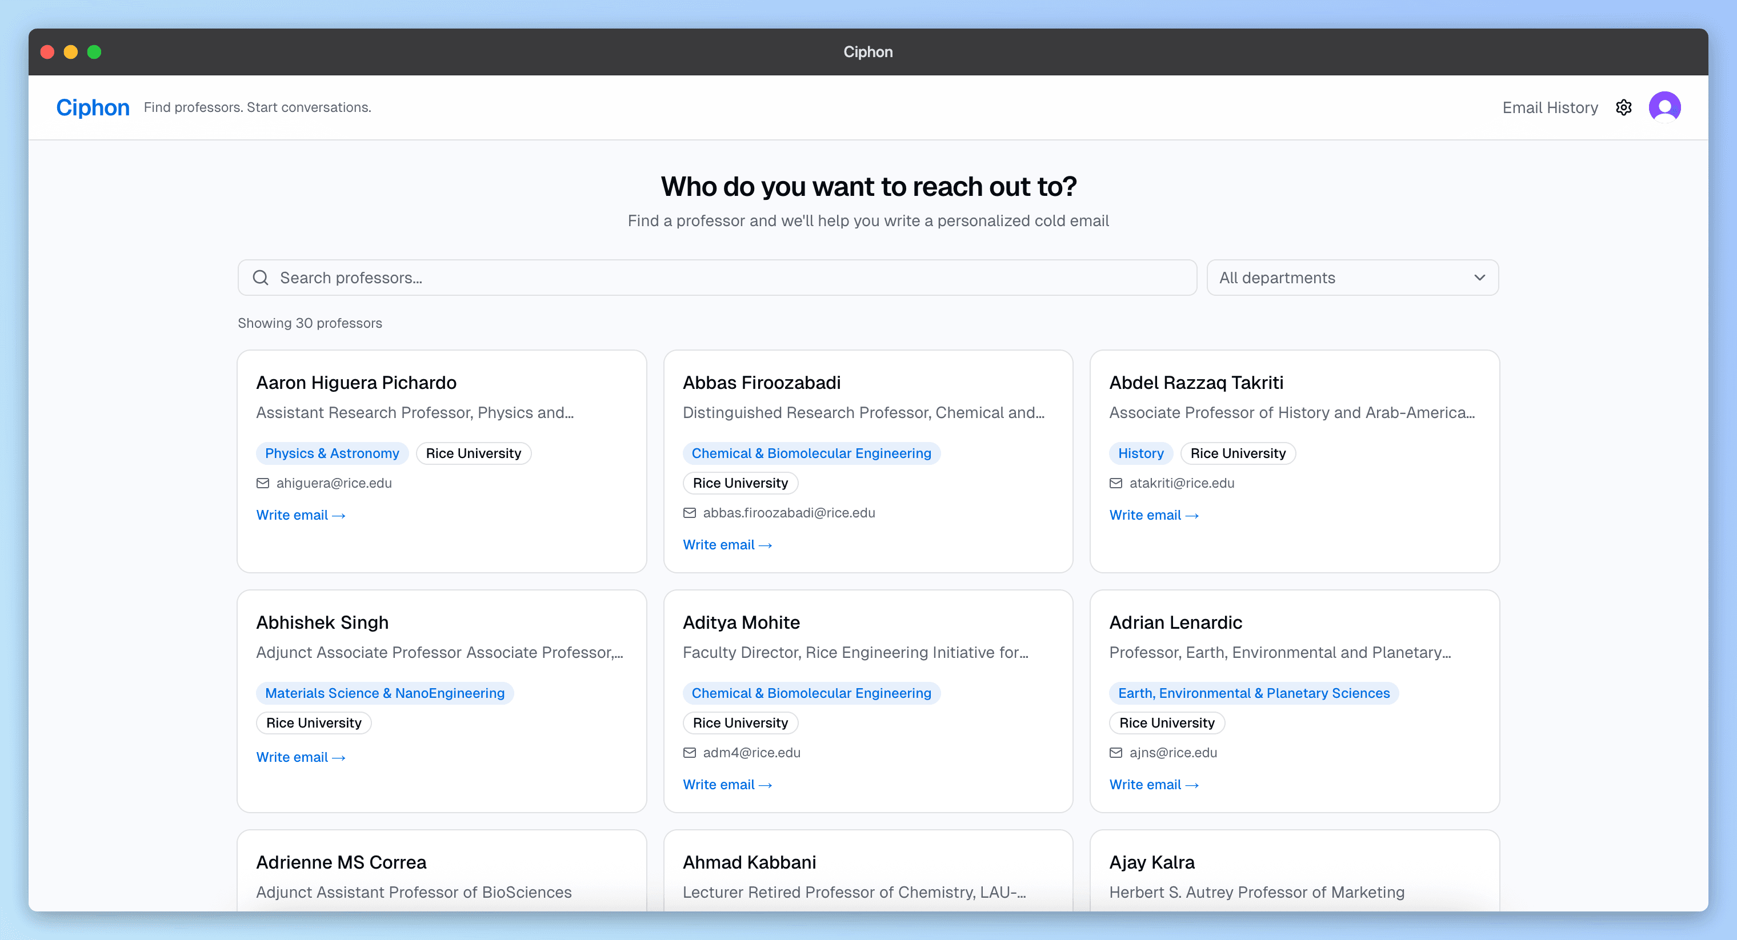Click the Chemical & Biomolecular Engineering tag
1737x940 pixels.
coord(811,453)
